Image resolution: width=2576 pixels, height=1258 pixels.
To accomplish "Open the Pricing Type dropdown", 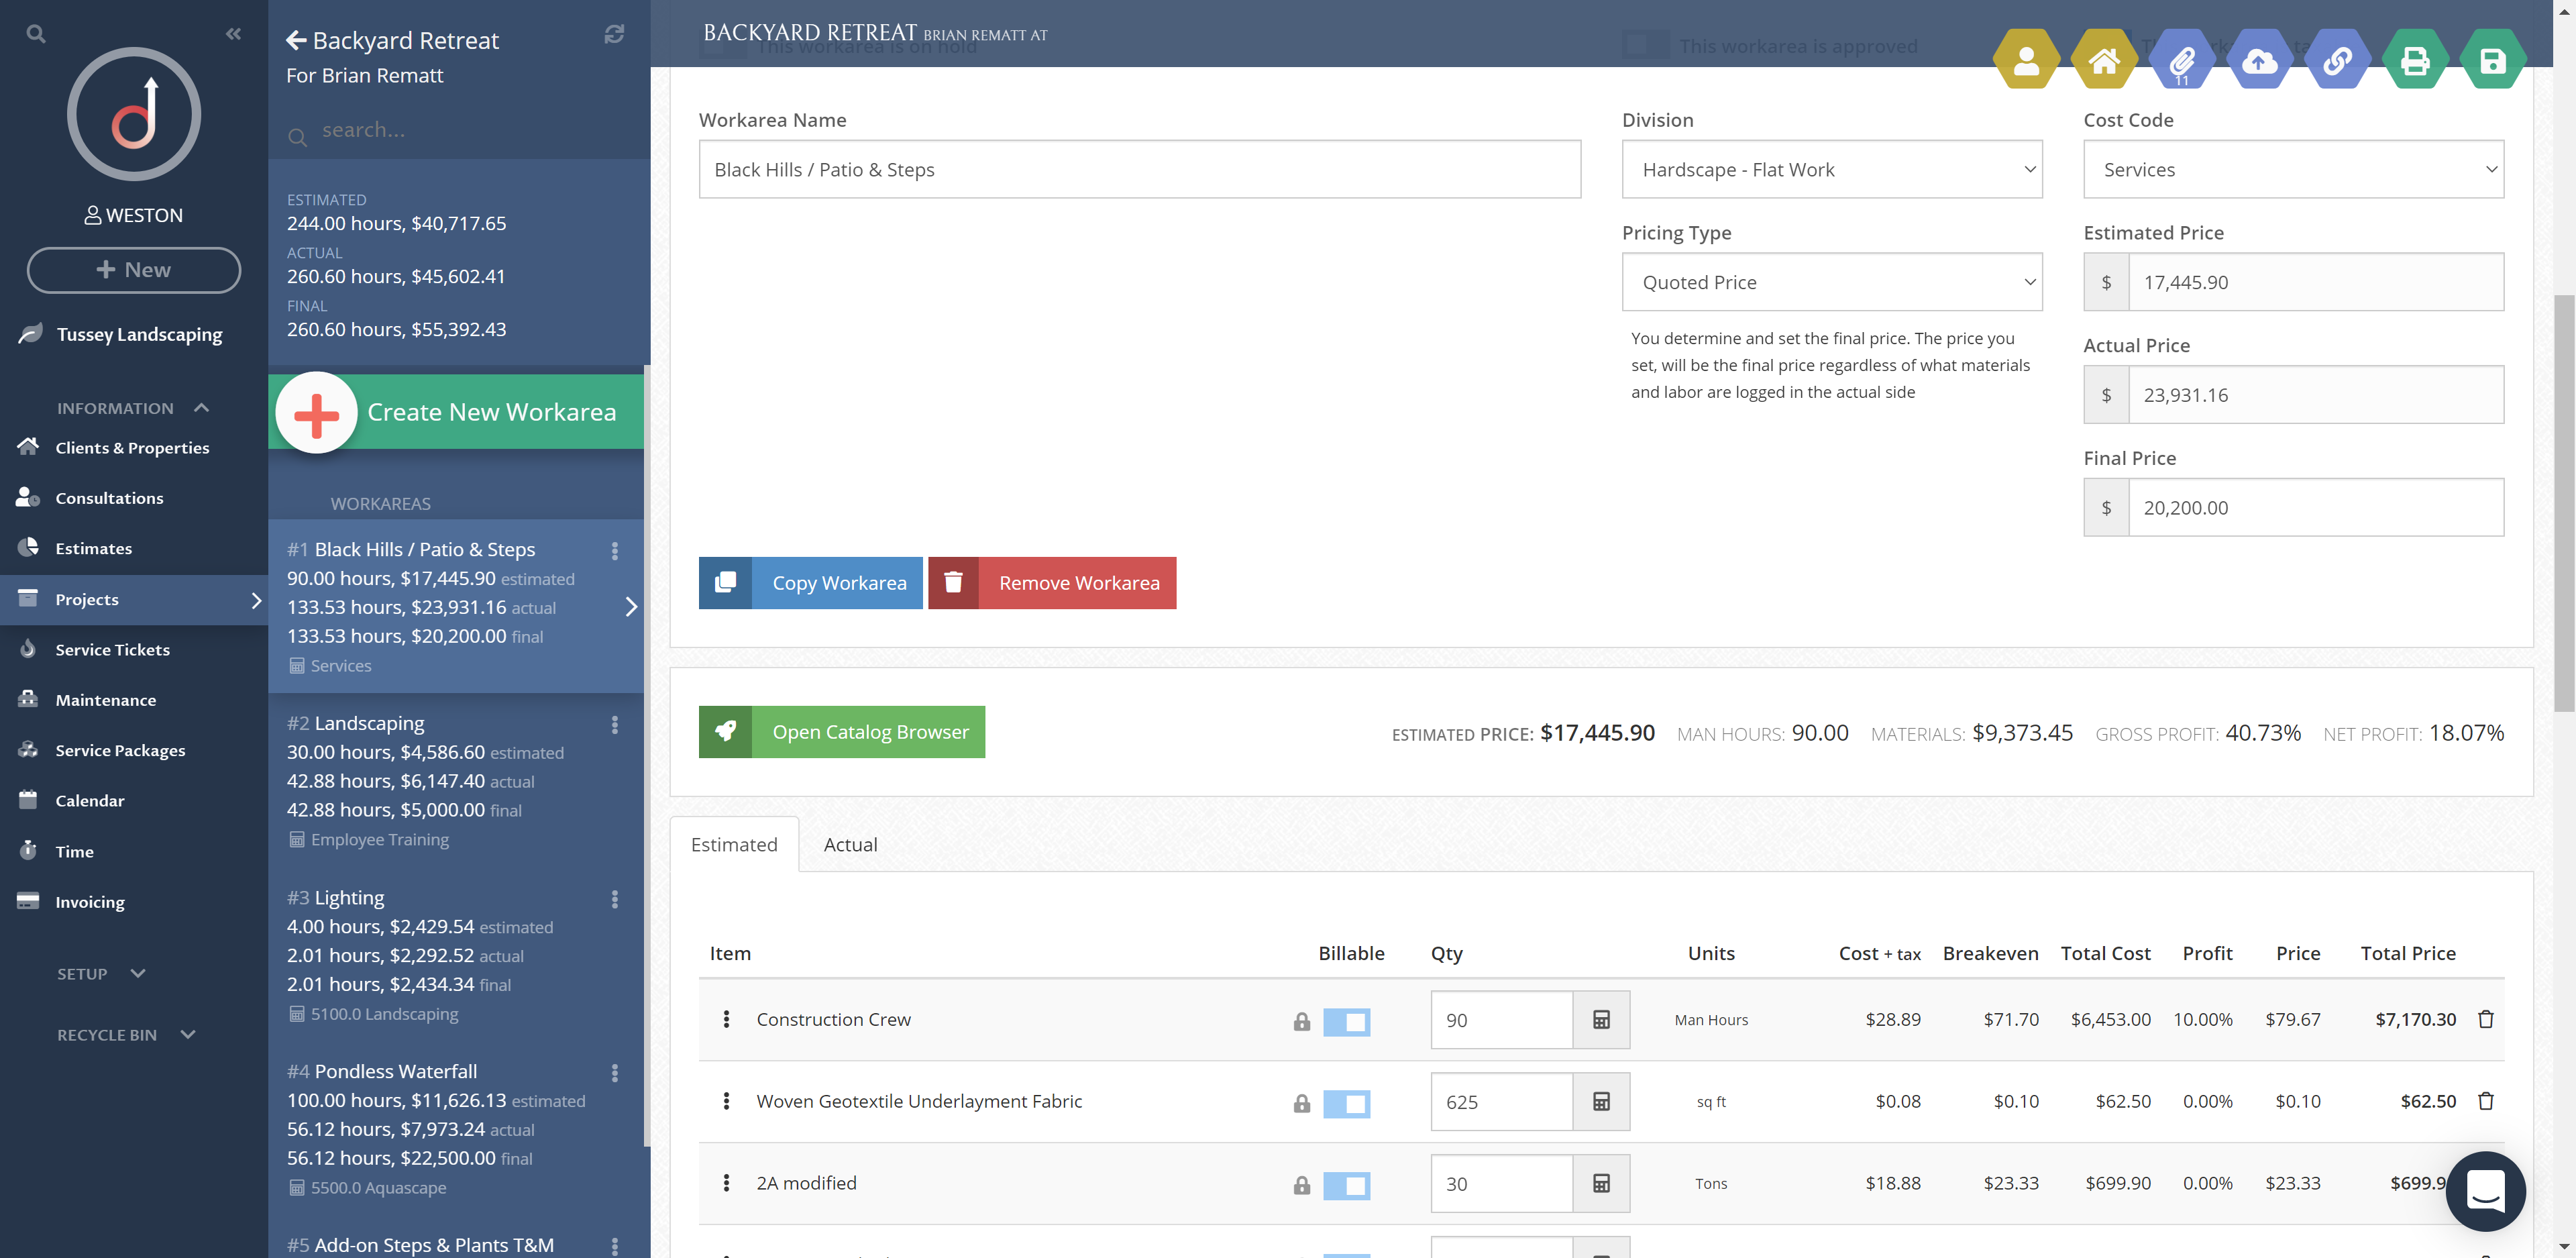I will point(1831,283).
